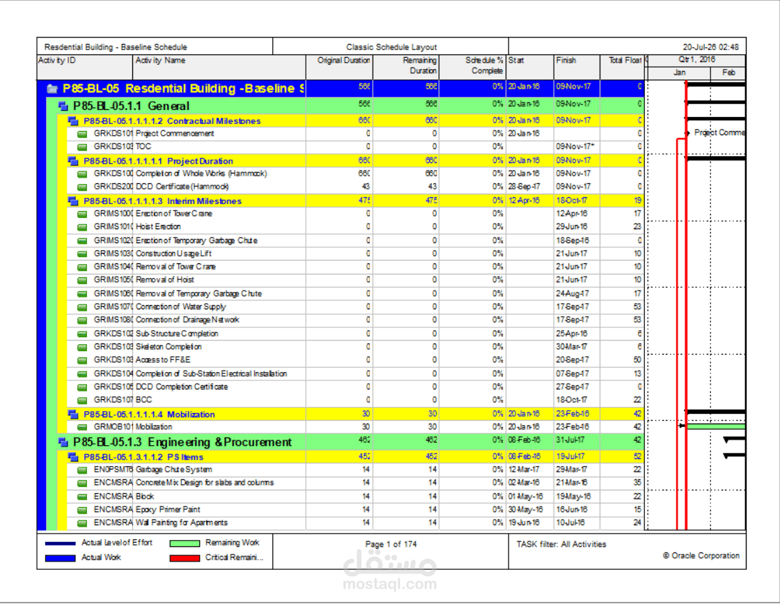Viewport: 780px width, 604px height.
Task: Click the WBS icon beside Mobilization group
Action: tap(73, 415)
